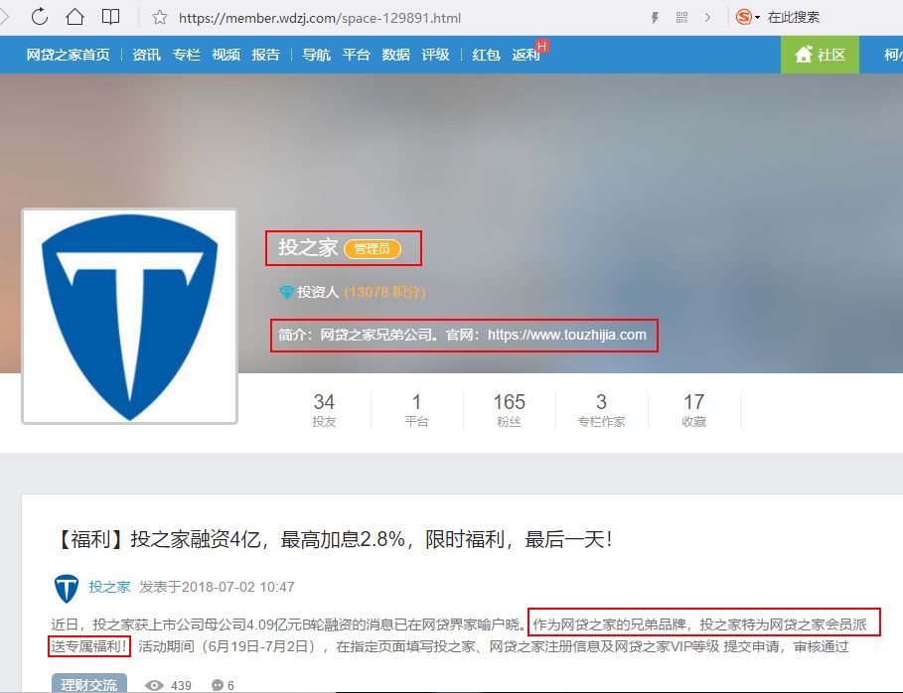View the 1 平台 stat
Image resolution: width=903 pixels, height=693 pixels.
tap(416, 409)
